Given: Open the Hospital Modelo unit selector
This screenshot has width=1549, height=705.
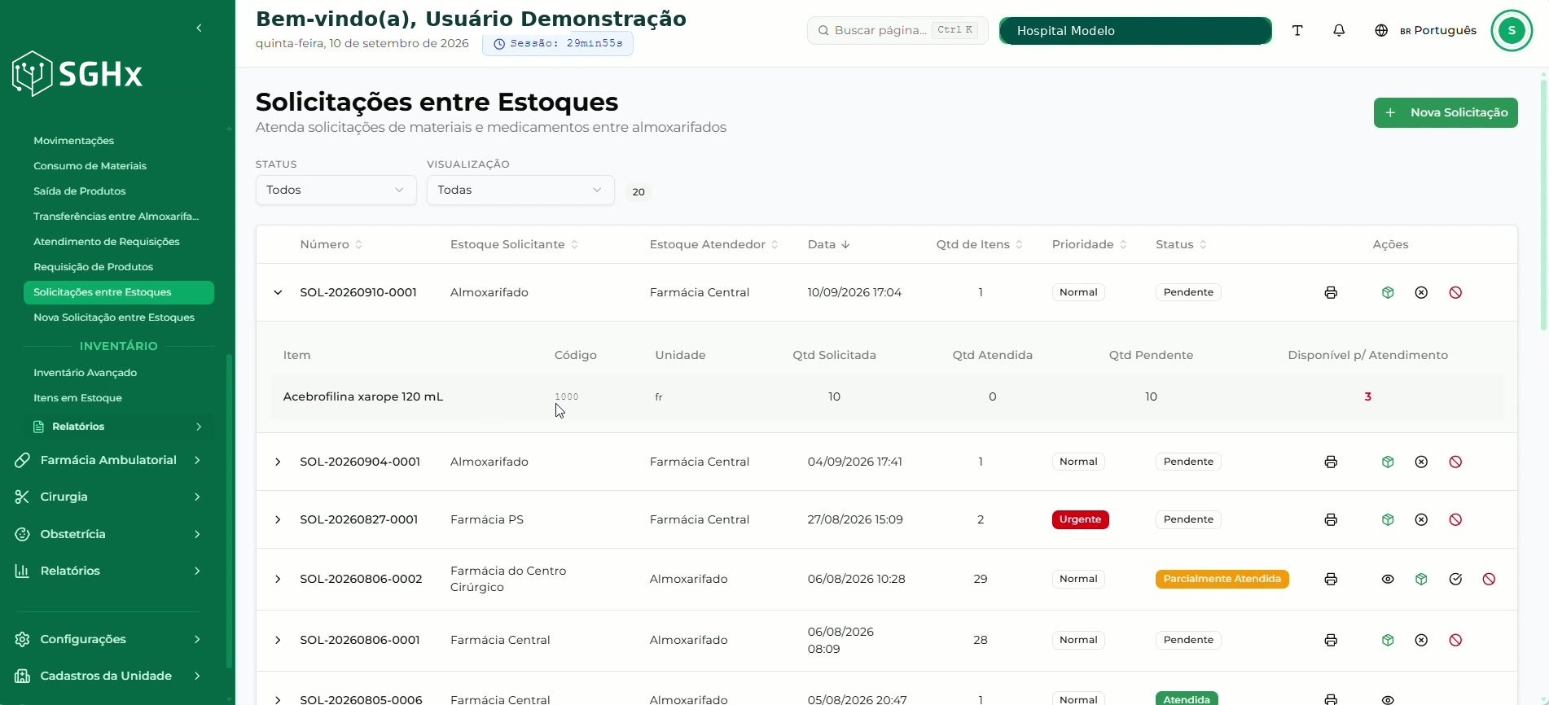Looking at the screenshot, I should click(1135, 30).
